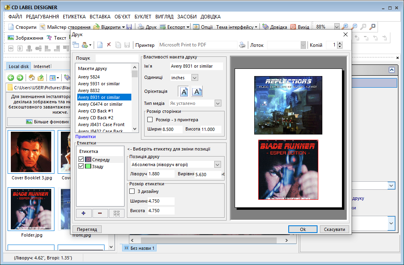The width and height of the screenshot is (404, 265).
Task: Click the red X delete layout icon
Action: click(x=109, y=45)
